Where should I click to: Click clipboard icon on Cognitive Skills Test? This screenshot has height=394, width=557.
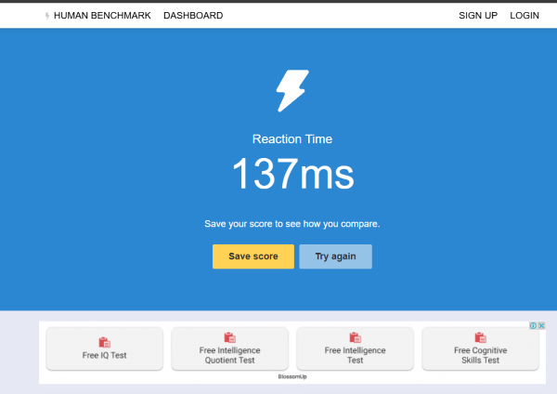(x=480, y=337)
